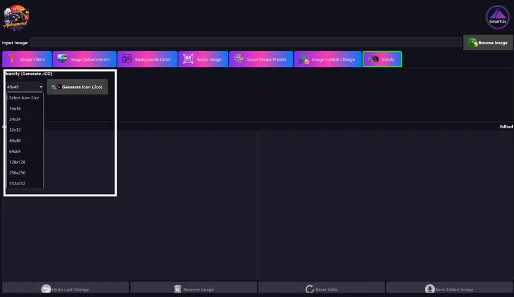The width and height of the screenshot is (514, 297).
Task: Switch to Image Format Change tab
Action: (328, 59)
